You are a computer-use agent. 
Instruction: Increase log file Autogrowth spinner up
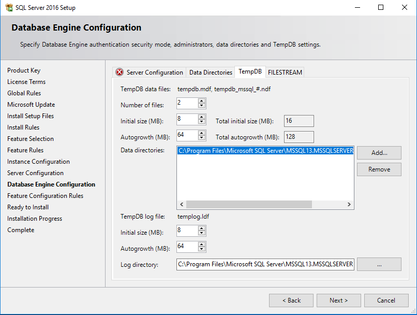[x=202, y=244]
